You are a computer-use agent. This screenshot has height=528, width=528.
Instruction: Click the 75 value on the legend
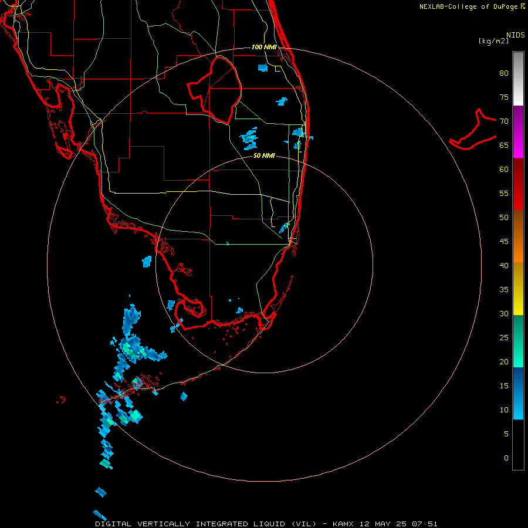504,97
